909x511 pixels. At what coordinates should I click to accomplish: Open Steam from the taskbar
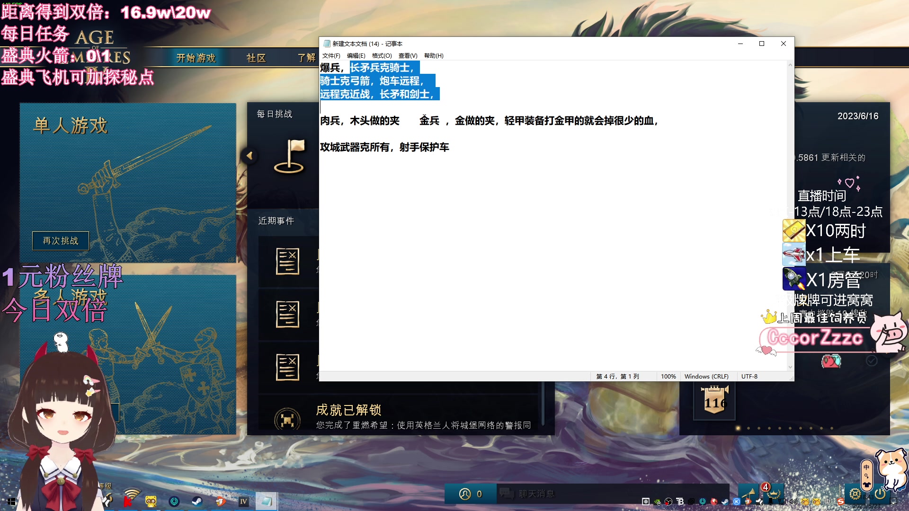pyautogui.click(x=197, y=502)
